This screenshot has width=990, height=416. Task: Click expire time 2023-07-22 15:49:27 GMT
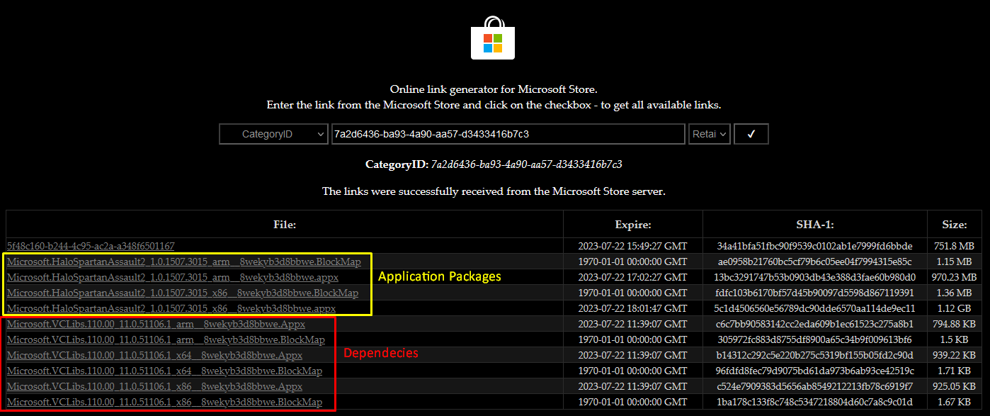pos(633,246)
